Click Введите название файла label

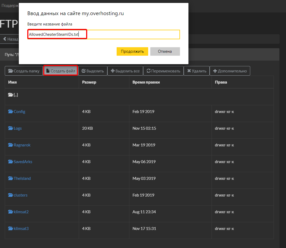pyautogui.click(x=50, y=24)
